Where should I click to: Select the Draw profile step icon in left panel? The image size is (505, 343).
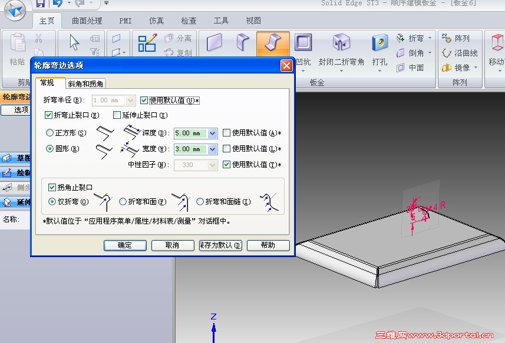pos(6,172)
